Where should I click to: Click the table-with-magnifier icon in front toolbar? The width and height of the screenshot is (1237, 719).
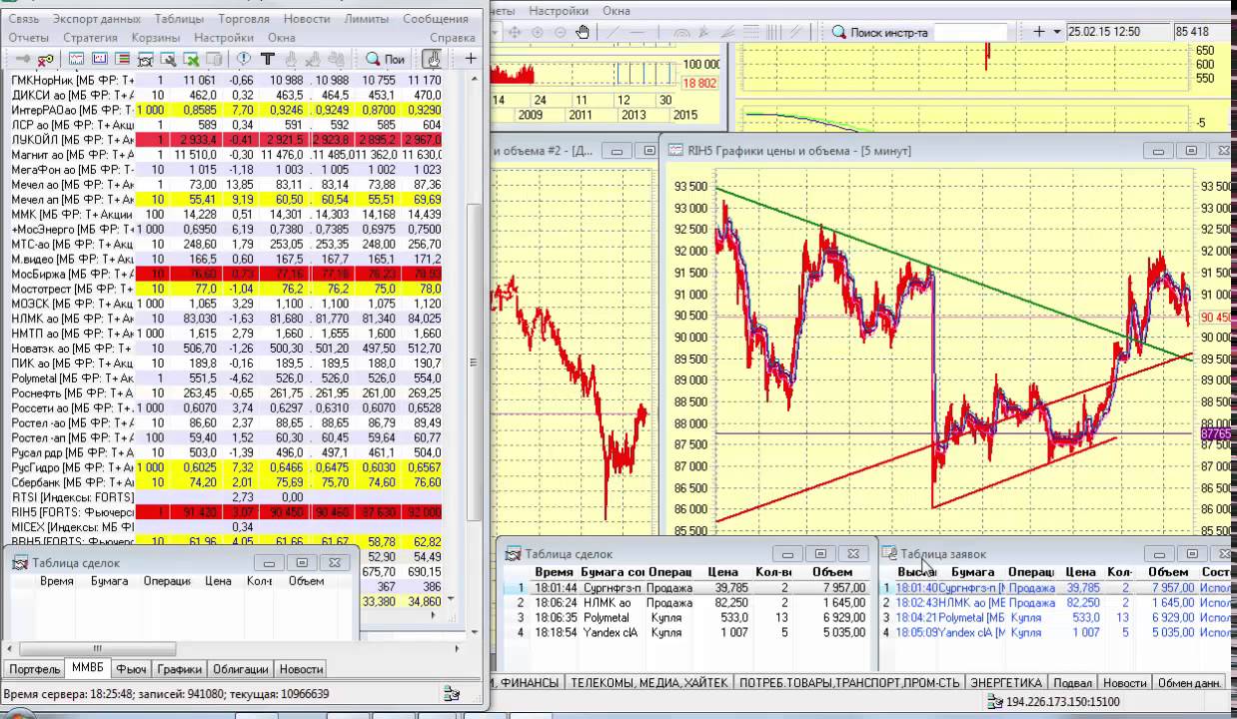pyautogui.click(x=169, y=59)
